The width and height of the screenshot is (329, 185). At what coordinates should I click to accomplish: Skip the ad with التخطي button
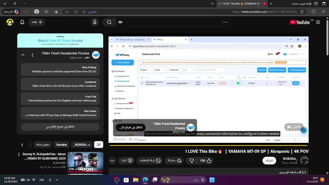point(294,127)
